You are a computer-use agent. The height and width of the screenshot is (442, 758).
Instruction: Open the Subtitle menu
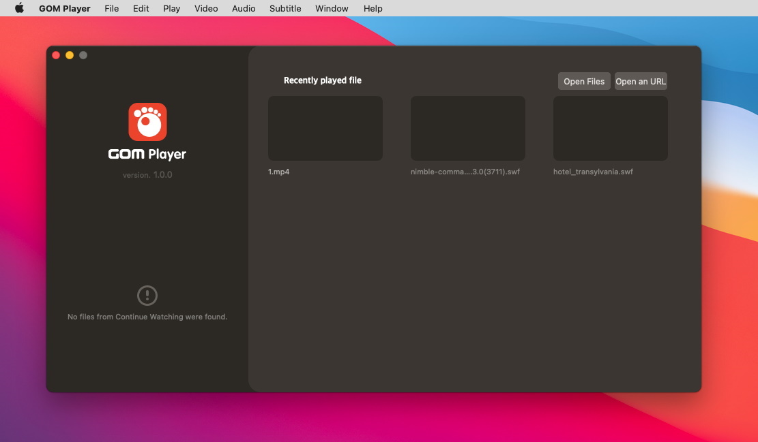(x=285, y=8)
